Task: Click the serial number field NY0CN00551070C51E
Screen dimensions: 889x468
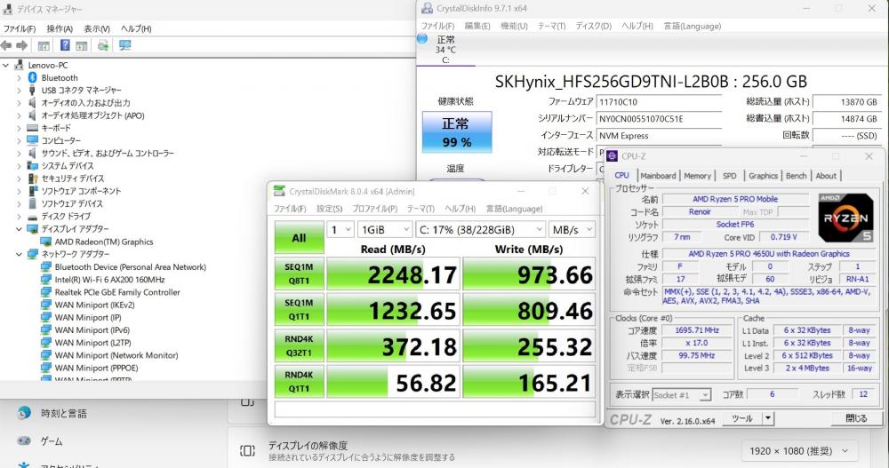Action: point(660,119)
